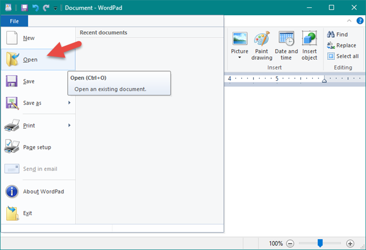Minimize the WordPad window
The width and height of the screenshot is (366, 250).
pos(310,8)
